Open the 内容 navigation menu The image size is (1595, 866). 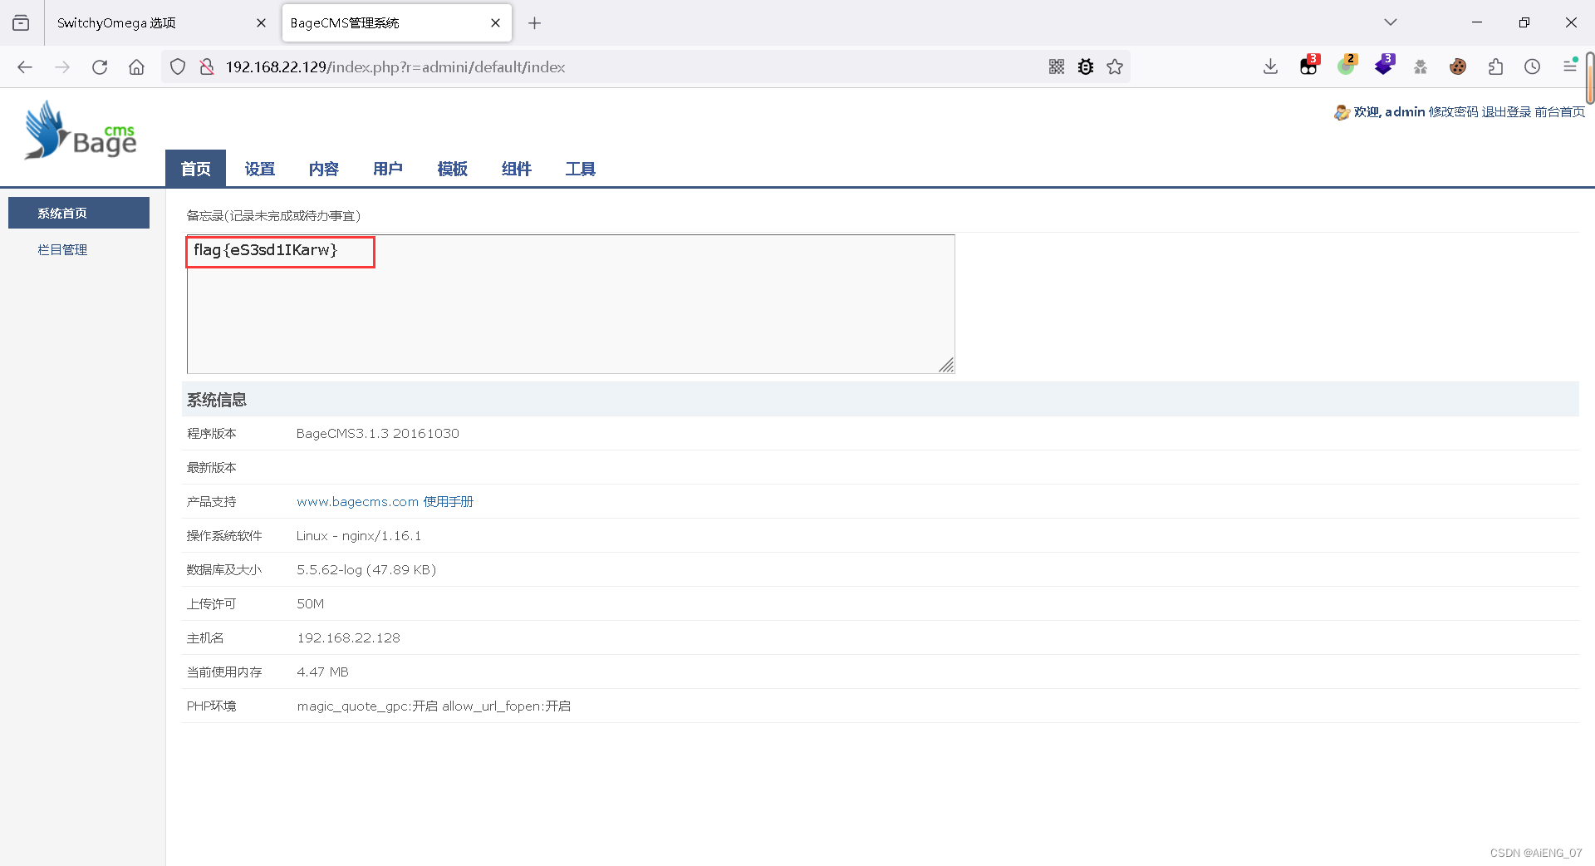click(324, 169)
